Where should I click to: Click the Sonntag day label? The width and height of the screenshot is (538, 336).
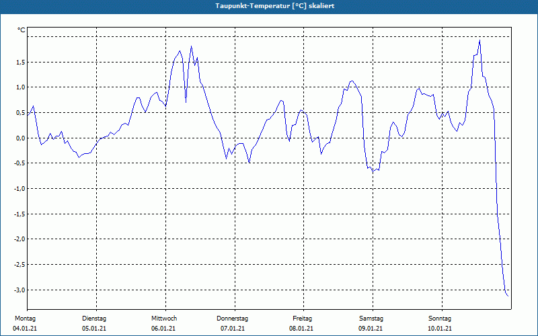440,319
